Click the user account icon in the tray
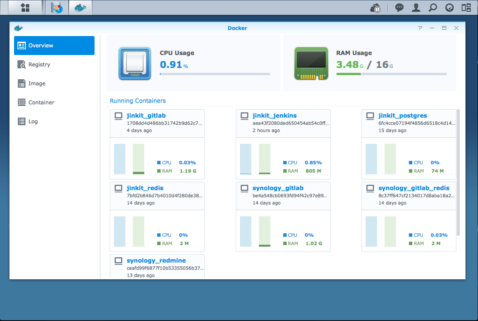The image size is (478, 321). coord(416,8)
